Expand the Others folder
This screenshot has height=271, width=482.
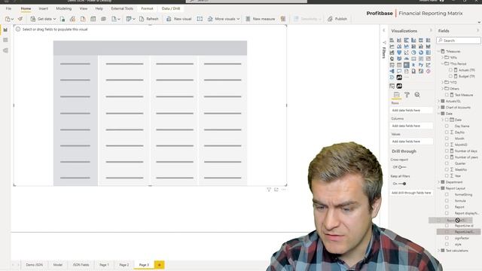tap(443, 89)
